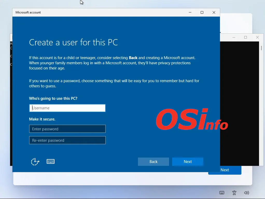Close the background console window
The image size is (265, 199).
(x=257, y=38)
